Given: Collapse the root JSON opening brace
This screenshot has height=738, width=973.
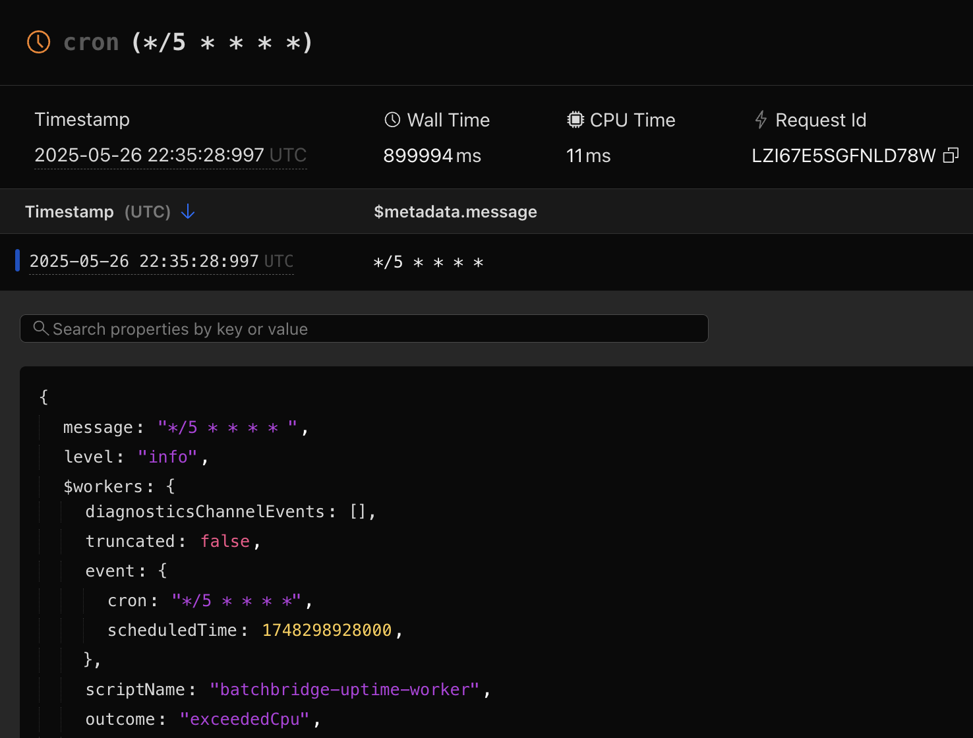Looking at the screenshot, I should [x=44, y=397].
